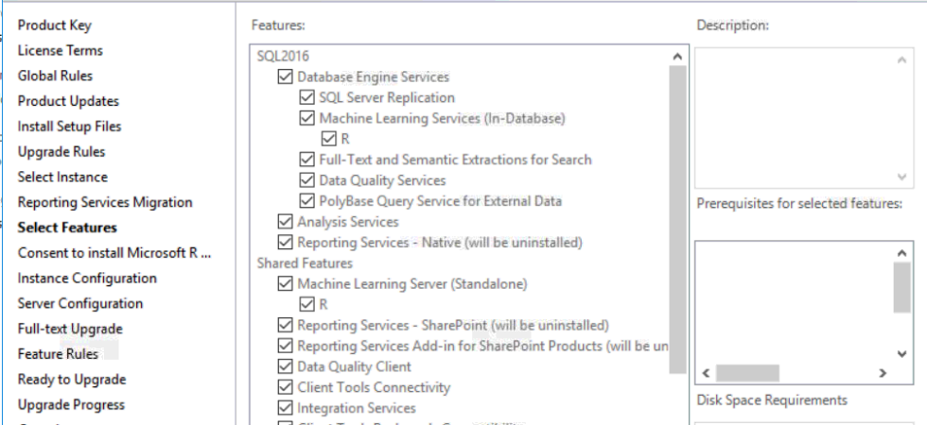Uncheck Analysis Services checkbox
The height and width of the screenshot is (425, 927).
(x=286, y=222)
